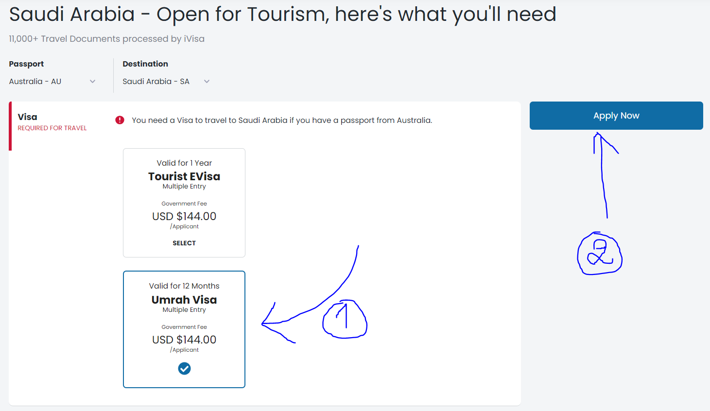Click the "Saudi Arabia - Open for Tourism" heading
710x411 pixels.
tap(282, 14)
